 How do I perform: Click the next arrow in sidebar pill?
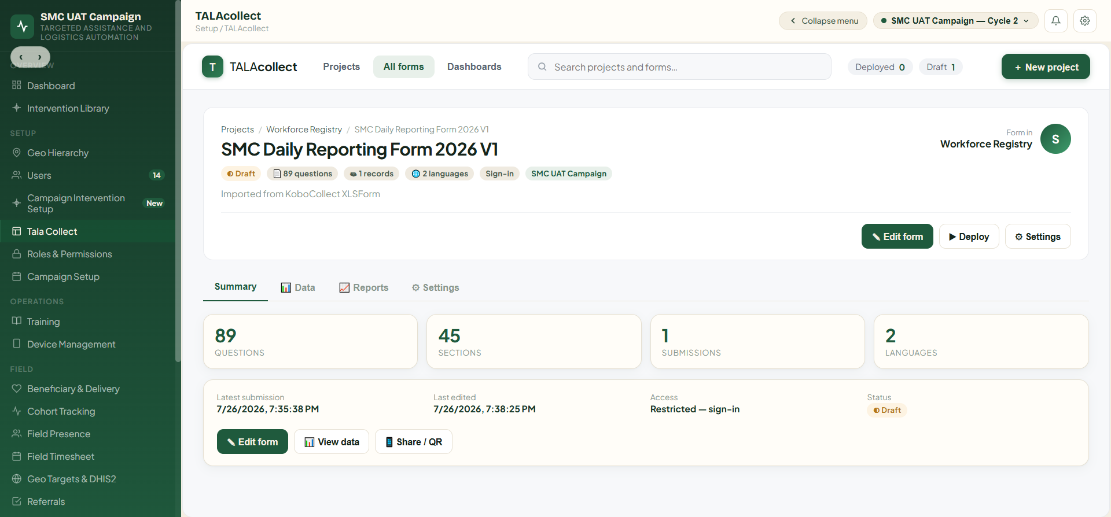[x=39, y=57]
